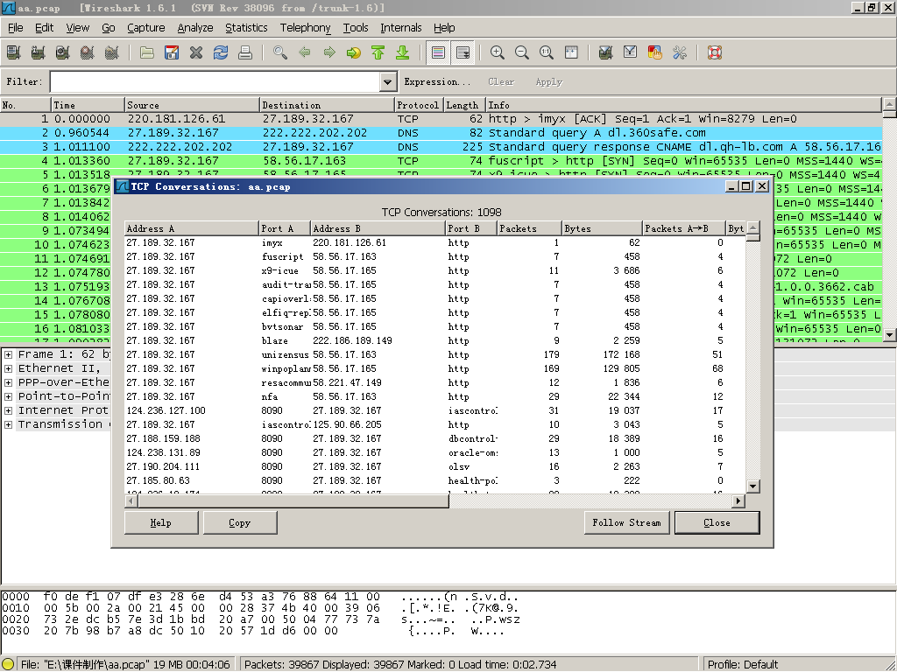Image resolution: width=897 pixels, height=672 pixels.
Task: Close this capture file icon
Action: point(196,53)
